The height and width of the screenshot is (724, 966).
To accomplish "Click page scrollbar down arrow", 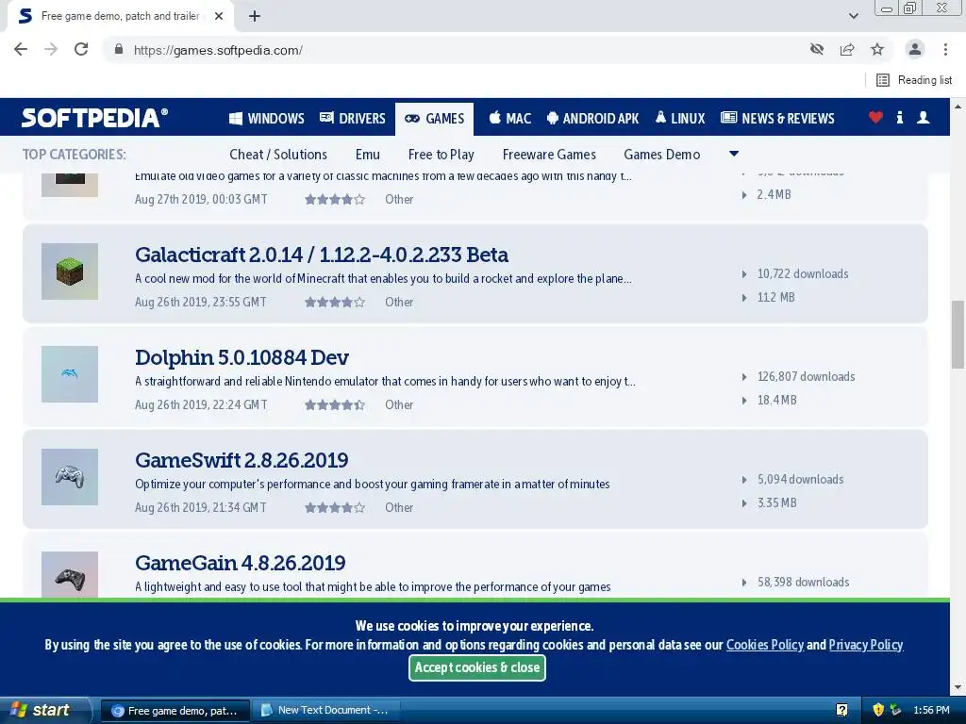I will point(958,687).
